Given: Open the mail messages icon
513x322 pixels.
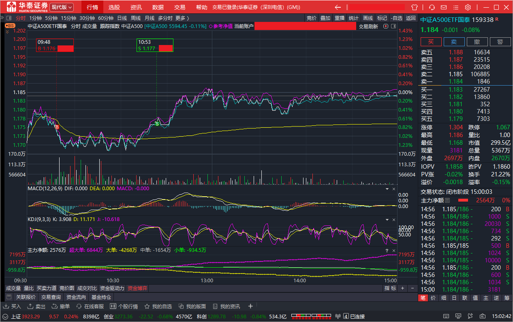Looking at the screenshot, I should coord(444,7).
